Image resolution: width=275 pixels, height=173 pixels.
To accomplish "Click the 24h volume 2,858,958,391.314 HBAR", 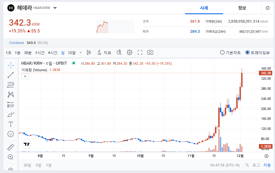I will pos(248,21).
